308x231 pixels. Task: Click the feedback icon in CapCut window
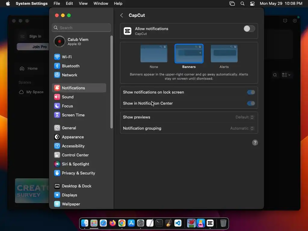pyautogui.click(x=285, y=21)
